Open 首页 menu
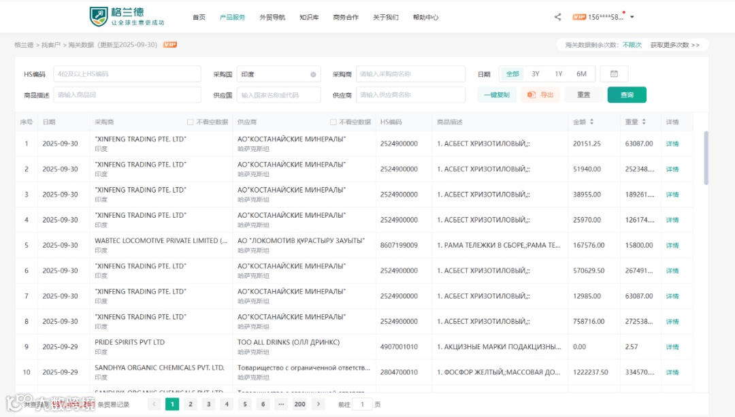The image size is (735, 417). [199, 17]
